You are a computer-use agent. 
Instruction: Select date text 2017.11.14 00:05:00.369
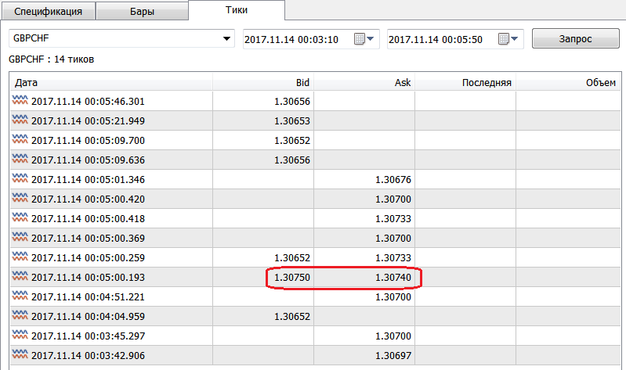(x=88, y=238)
